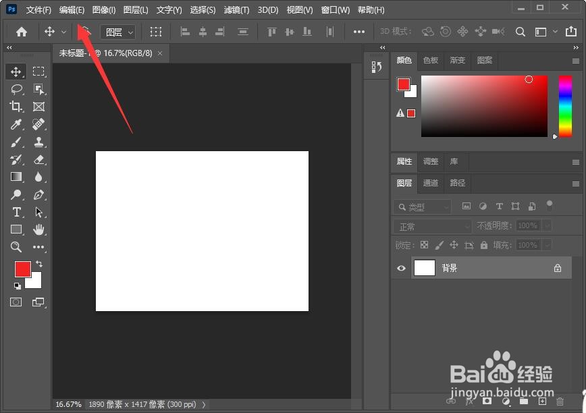Select the Horizontal Type tool
Viewport: 586px width, 413px height.
pos(16,212)
